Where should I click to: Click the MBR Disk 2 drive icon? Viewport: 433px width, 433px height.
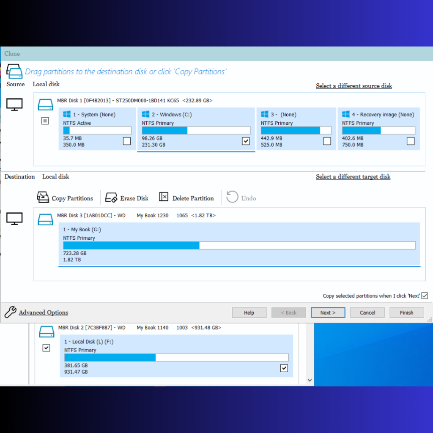(x=46, y=331)
